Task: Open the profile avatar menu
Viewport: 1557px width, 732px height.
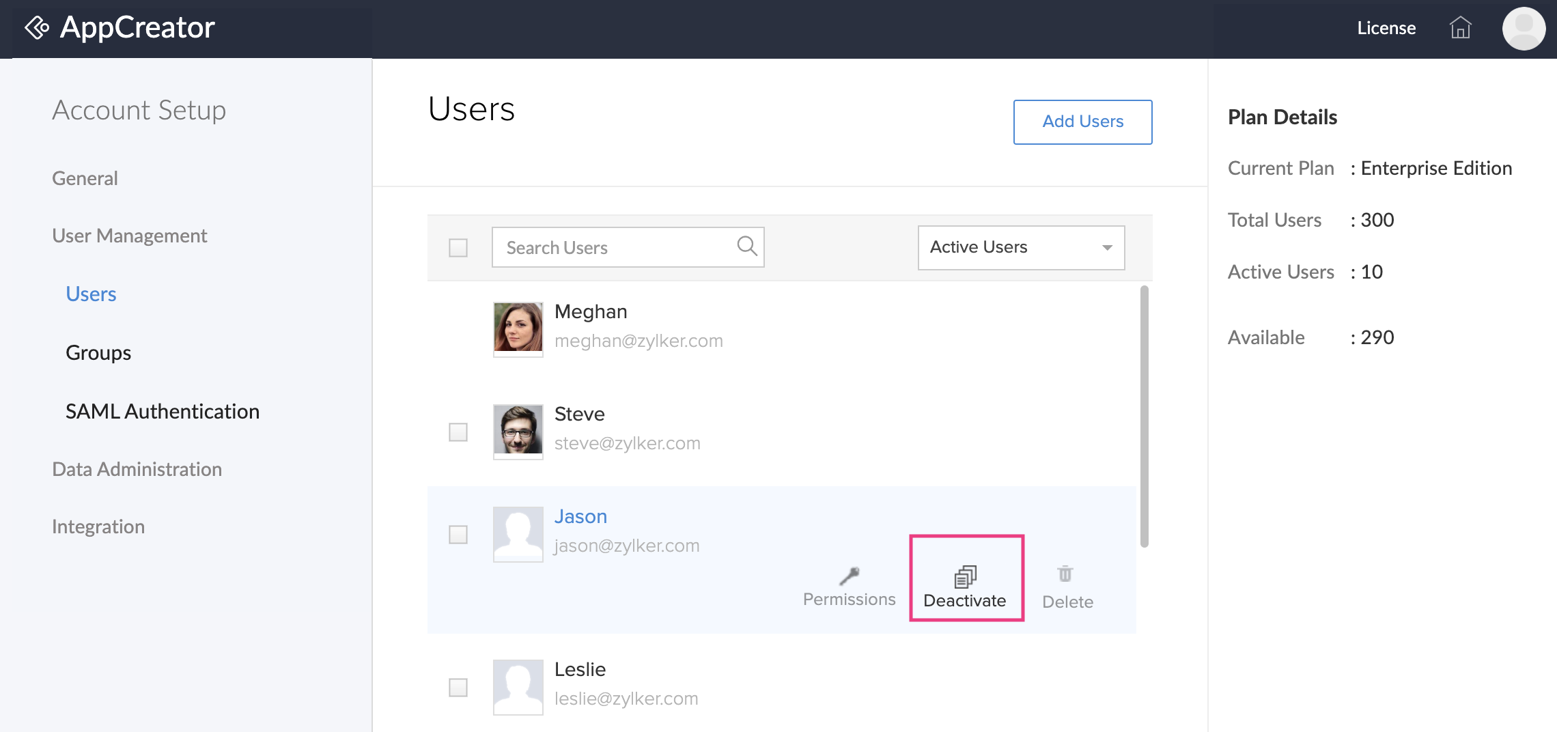Action: 1524,29
